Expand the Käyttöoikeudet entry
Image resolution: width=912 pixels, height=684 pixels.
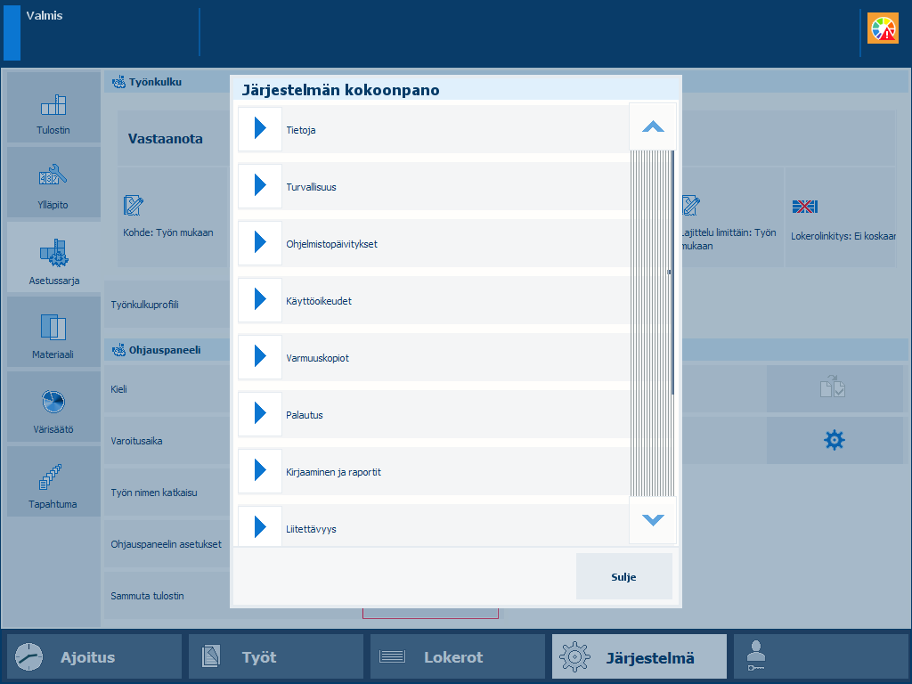coord(260,300)
